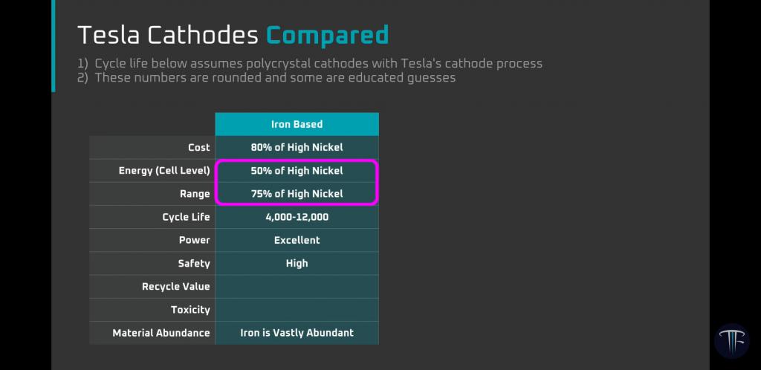
Task: Click the "Excellent" power value cell
Action: 297,240
